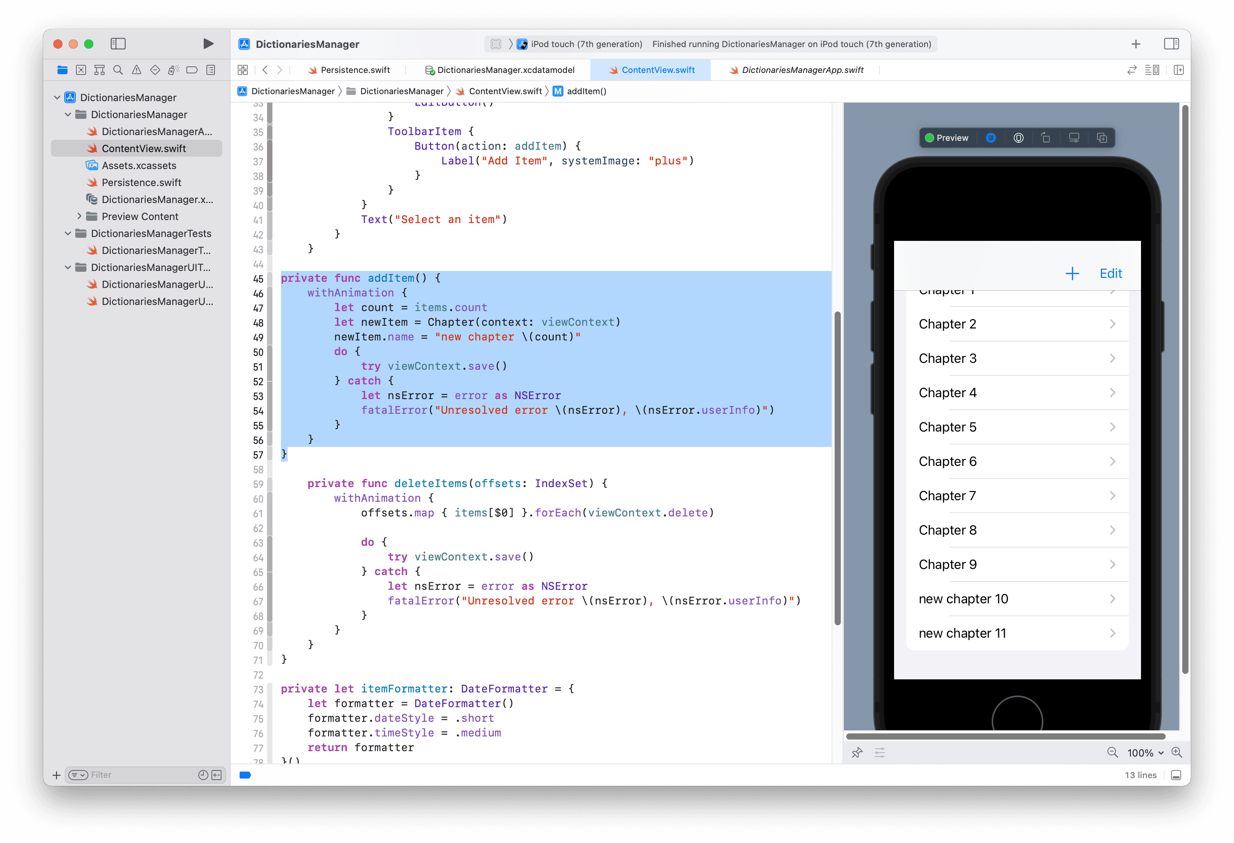Screen dimensions: 1234x843
Task: Tap the plus button to add a chapter
Action: tap(1072, 273)
